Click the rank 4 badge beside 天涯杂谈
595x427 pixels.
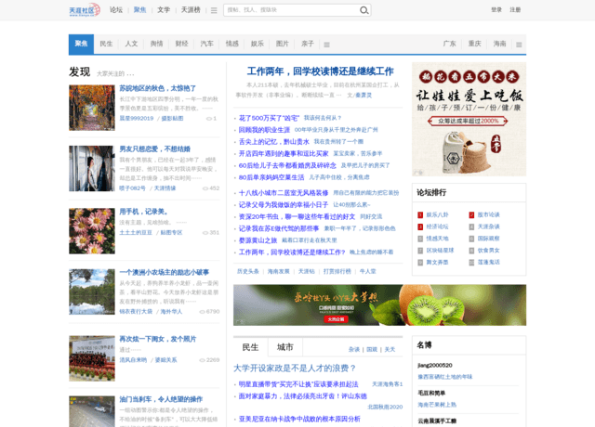[x=471, y=226]
